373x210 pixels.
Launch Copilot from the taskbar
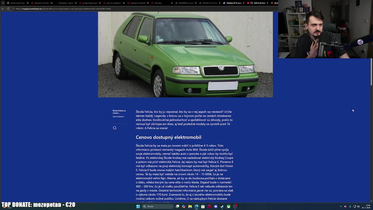(x=184, y=206)
